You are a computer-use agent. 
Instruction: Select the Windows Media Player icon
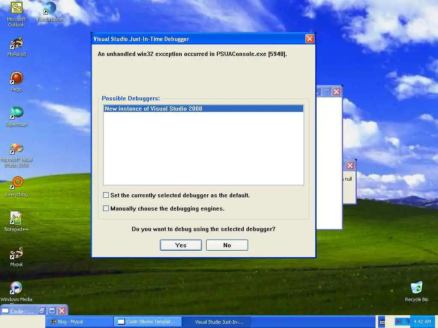pyautogui.click(x=17, y=292)
